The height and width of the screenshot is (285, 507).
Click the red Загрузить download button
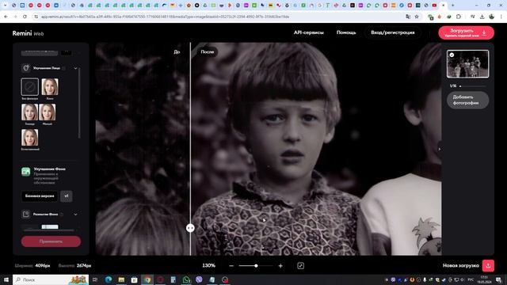pos(466,32)
